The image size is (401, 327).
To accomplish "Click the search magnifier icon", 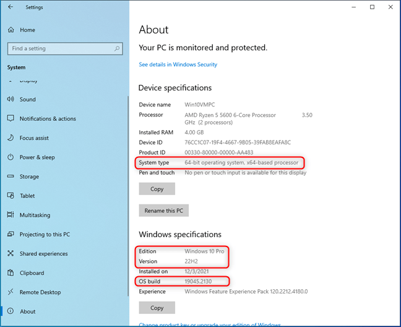I will click(x=117, y=48).
